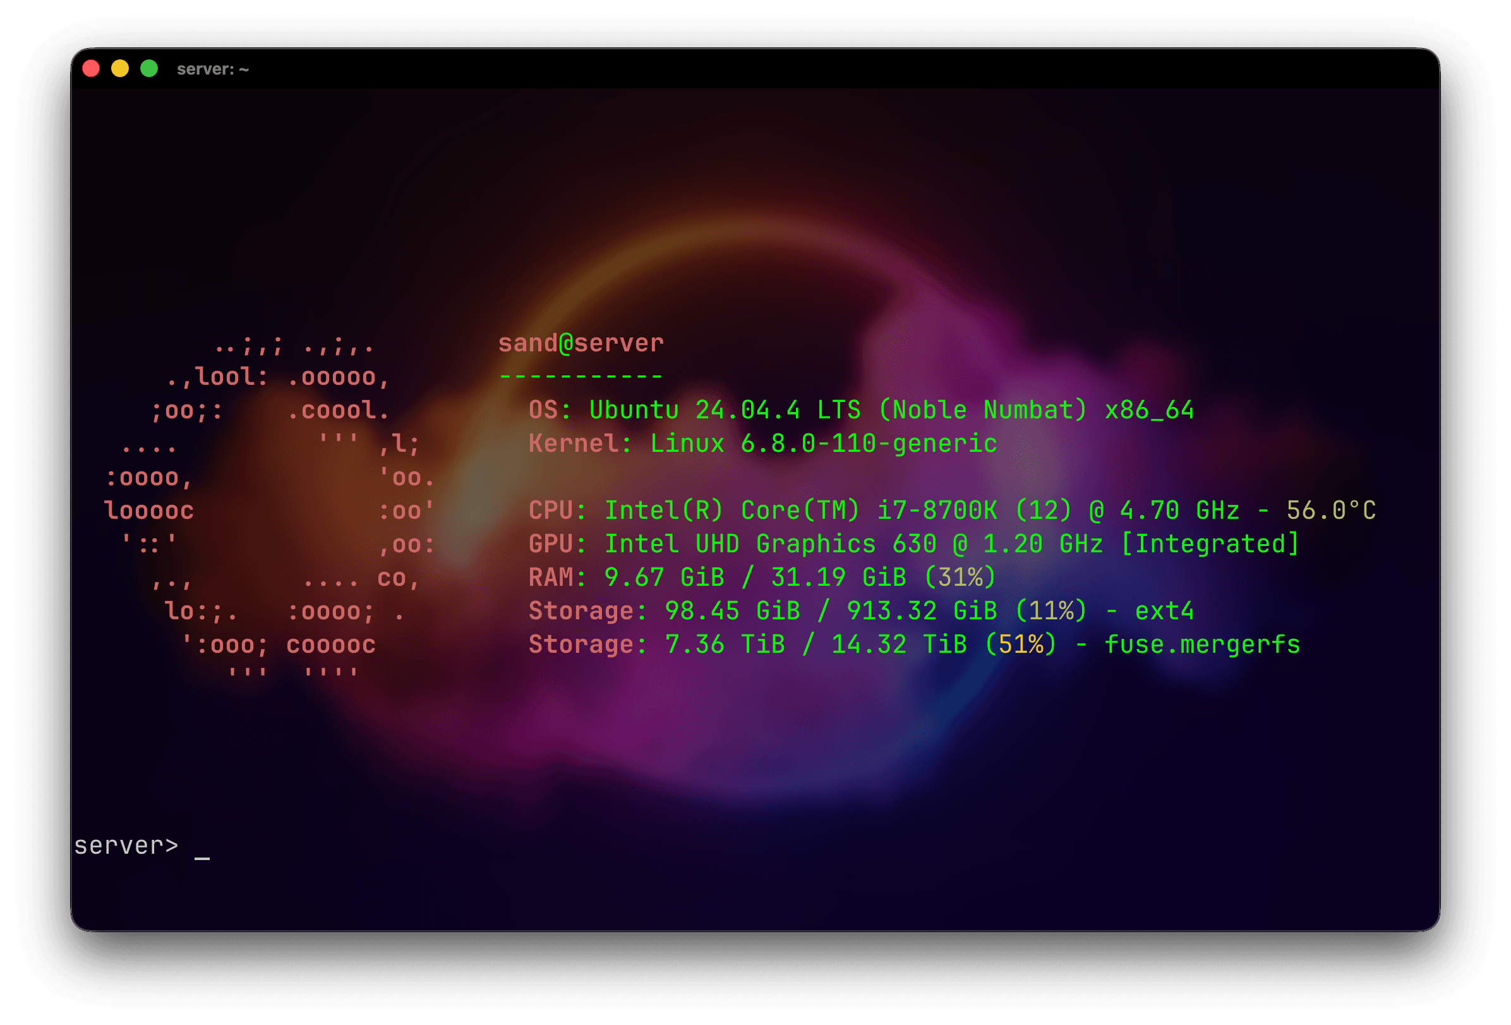
Task: Click the Kernel line Linux 6.8.0-110-generic
Action: [x=762, y=444]
